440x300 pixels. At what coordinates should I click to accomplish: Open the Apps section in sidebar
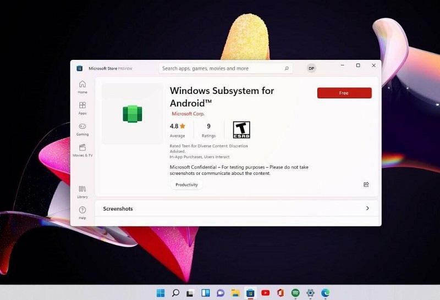[x=82, y=107]
